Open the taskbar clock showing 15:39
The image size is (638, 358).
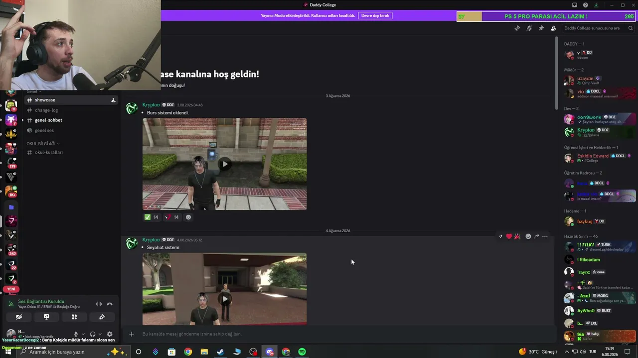tap(610, 352)
